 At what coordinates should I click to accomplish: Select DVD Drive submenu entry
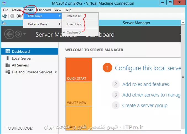point(42,16)
